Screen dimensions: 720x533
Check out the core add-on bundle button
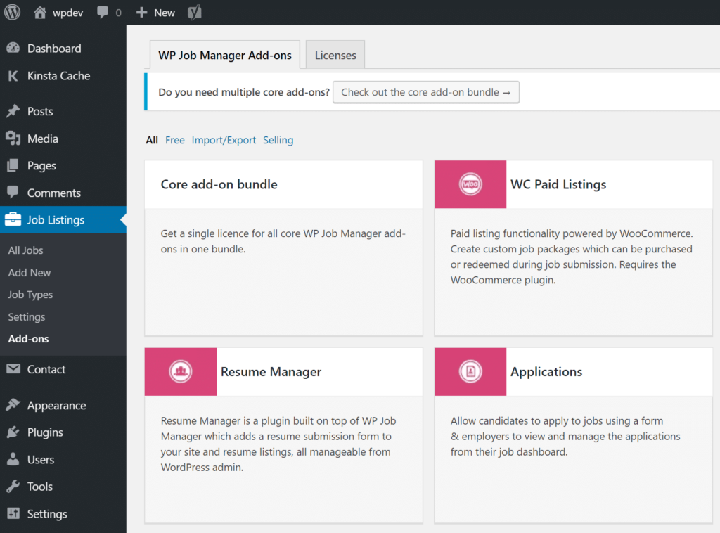point(425,92)
